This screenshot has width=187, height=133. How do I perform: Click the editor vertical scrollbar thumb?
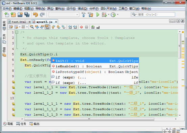pyautogui.click(x=179, y=46)
